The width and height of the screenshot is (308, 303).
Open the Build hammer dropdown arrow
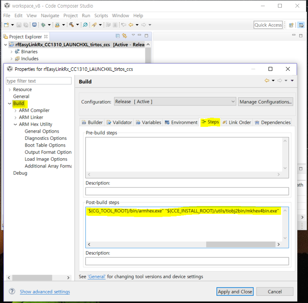tap(78, 25)
